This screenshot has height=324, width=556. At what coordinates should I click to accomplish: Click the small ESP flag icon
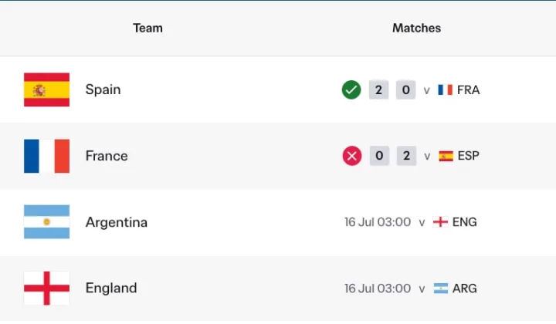tap(446, 156)
